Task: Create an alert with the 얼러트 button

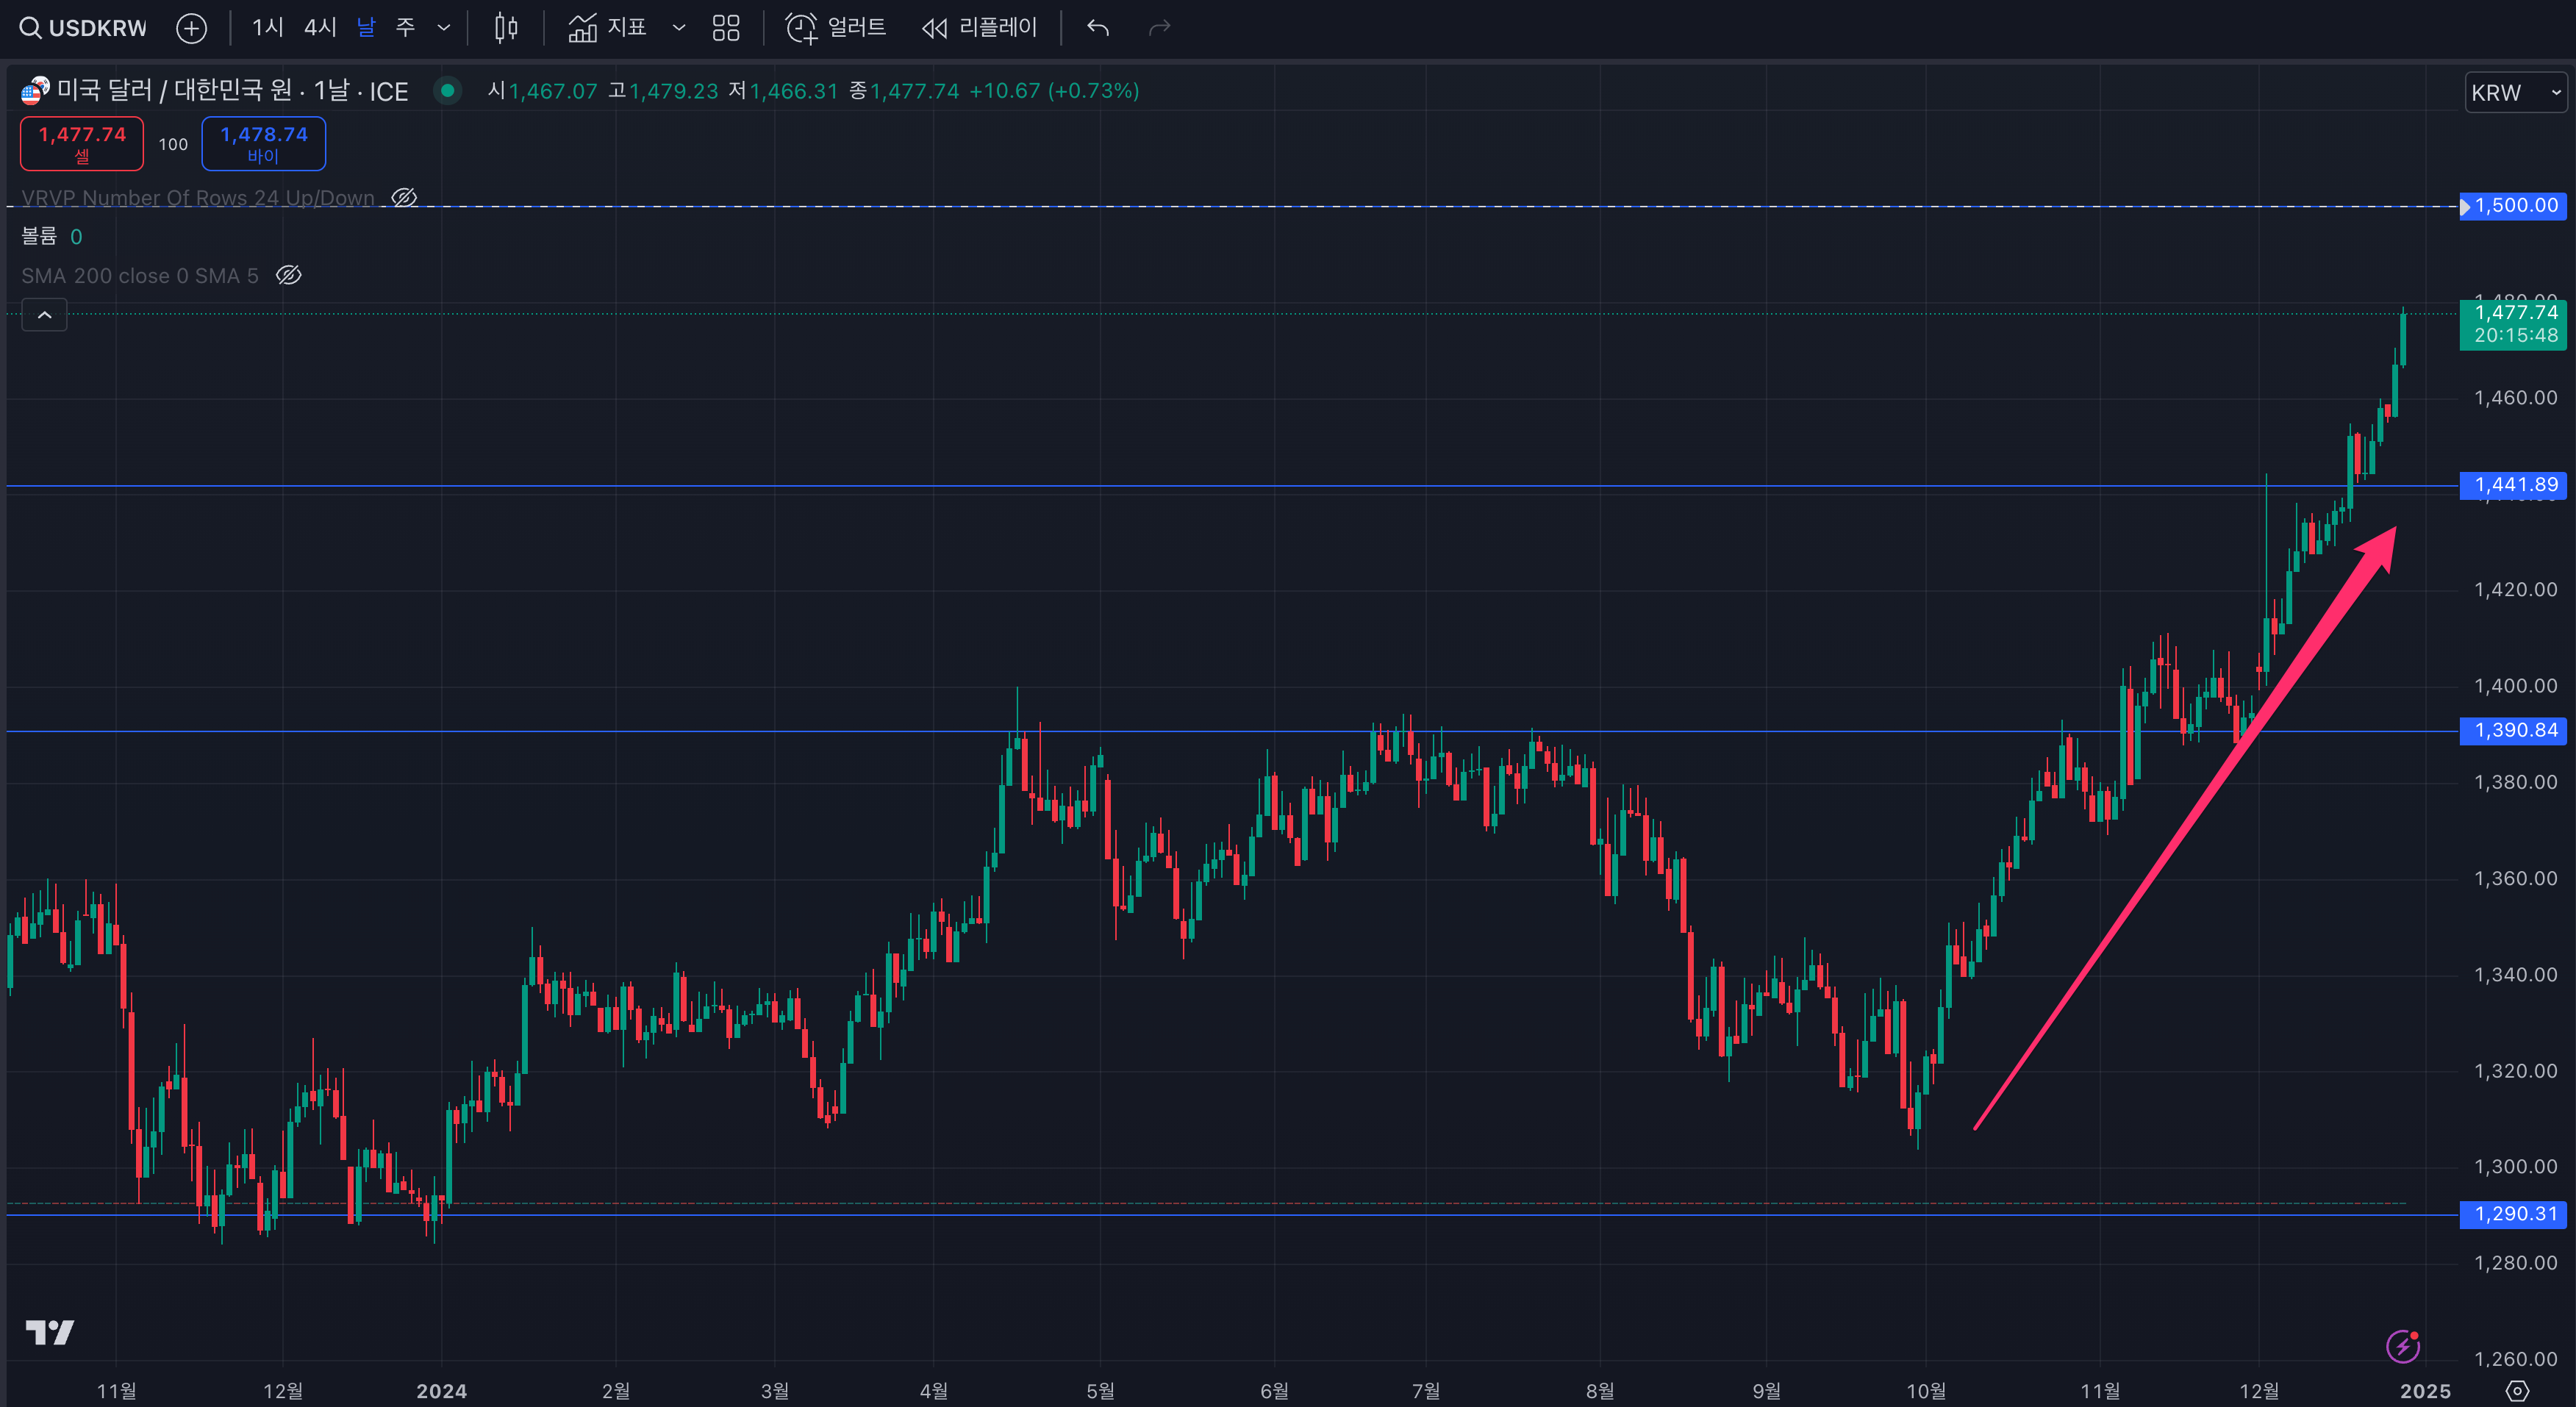Action: click(x=836, y=28)
